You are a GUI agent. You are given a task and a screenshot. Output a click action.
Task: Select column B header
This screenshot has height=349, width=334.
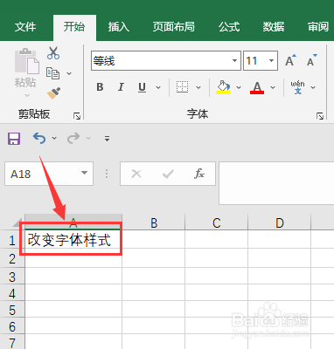(154, 222)
